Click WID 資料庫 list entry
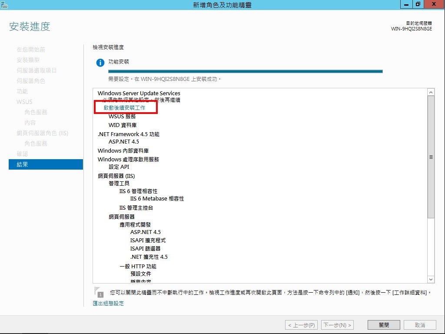The image size is (445, 334). click(123, 125)
